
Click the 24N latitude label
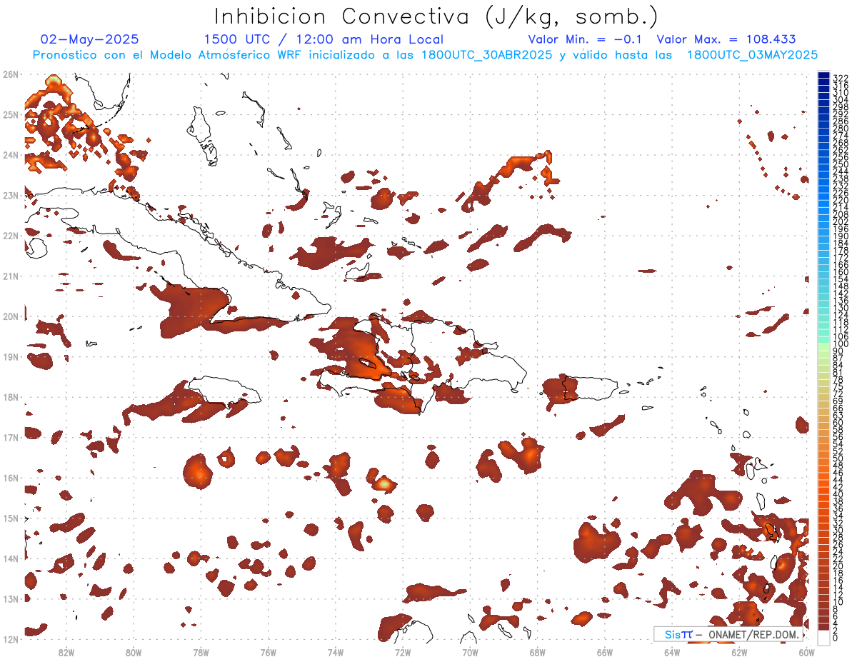10,155
